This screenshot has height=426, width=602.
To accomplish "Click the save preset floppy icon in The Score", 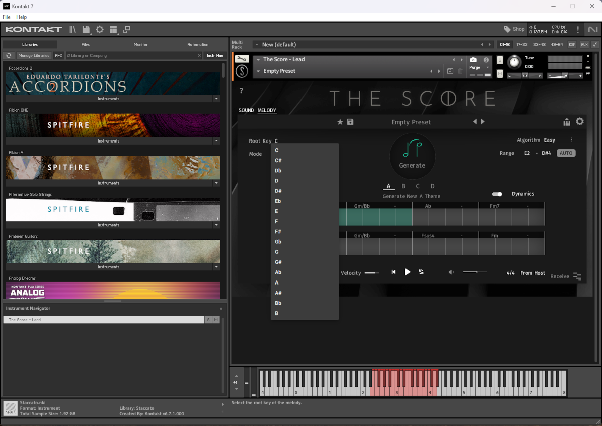I will pos(350,122).
